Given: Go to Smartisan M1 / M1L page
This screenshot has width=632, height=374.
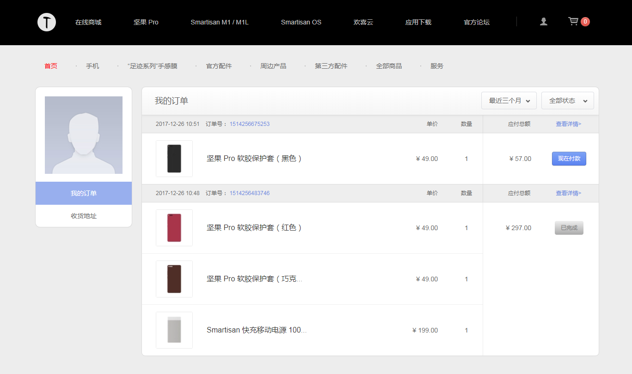Looking at the screenshot, I should coord(220,22).
